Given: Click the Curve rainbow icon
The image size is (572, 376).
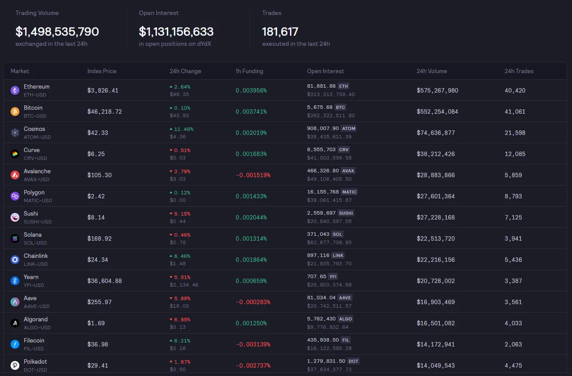Looking at the screenshot, I should (15, 154).
